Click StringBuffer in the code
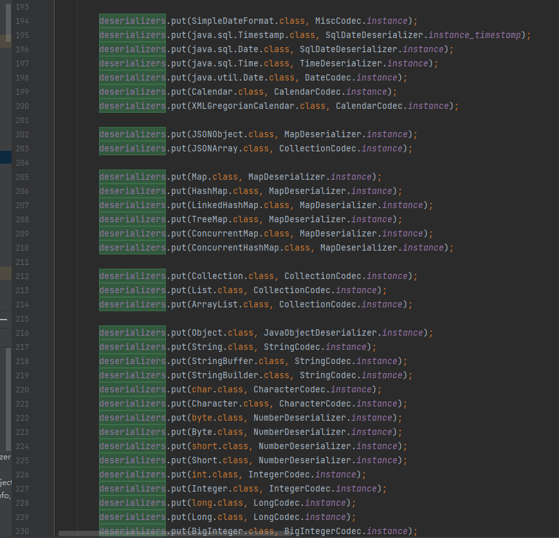This screenshot has height=538, width=559. pyautogui.click(x=223, y=361)
